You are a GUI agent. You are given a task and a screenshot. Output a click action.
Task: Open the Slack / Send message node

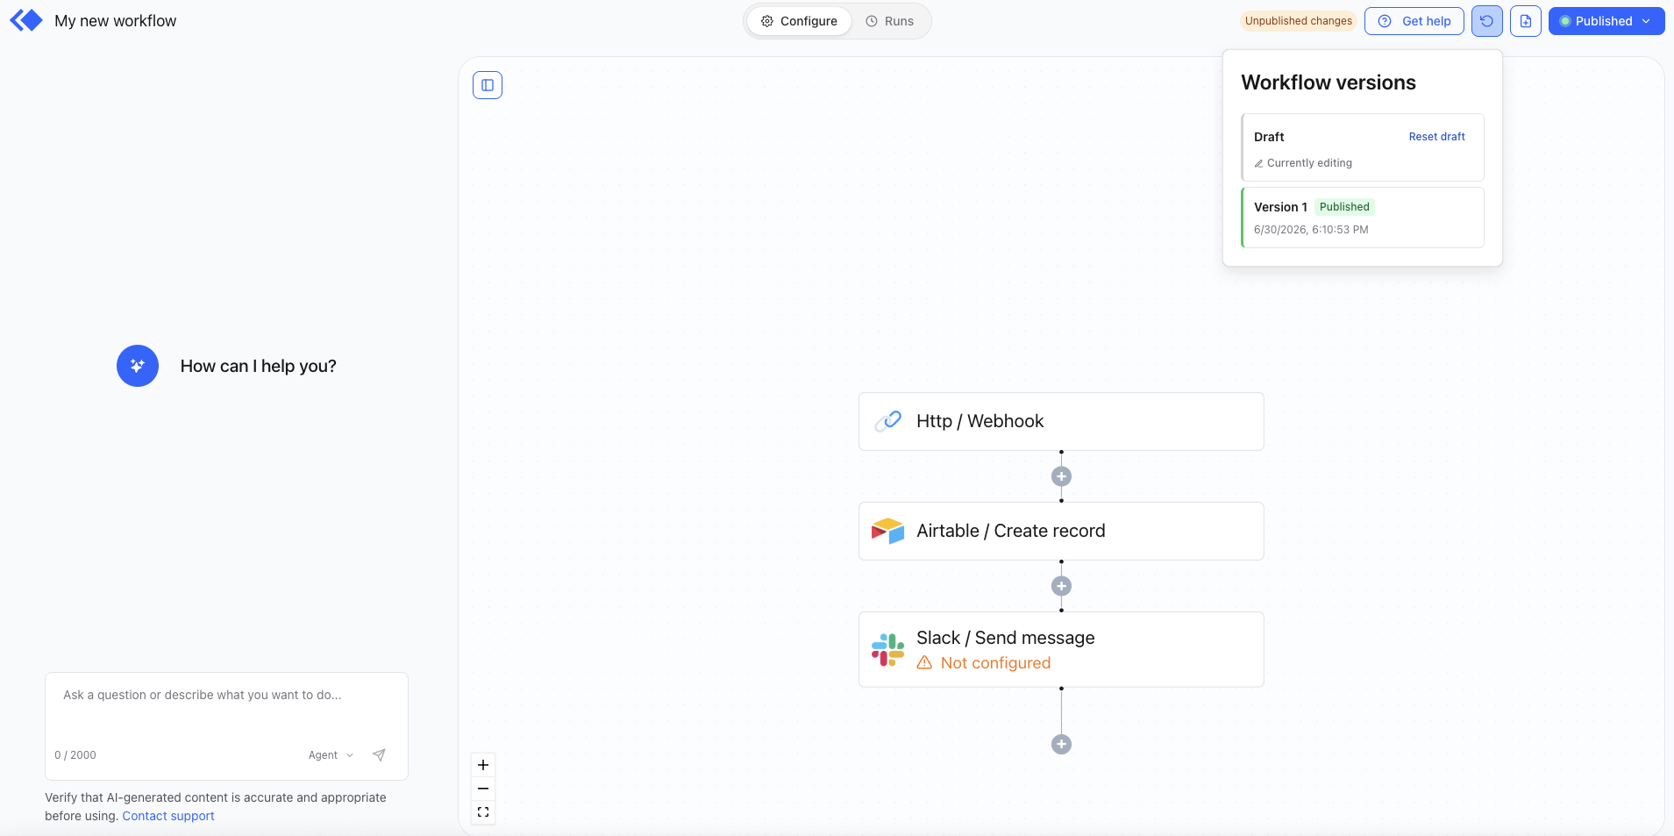click(x=1061, y=649)
